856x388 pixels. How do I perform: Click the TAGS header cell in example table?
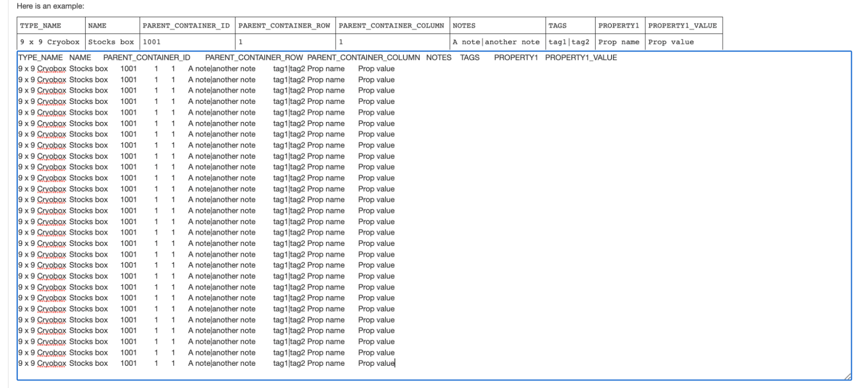coord(570,26)
